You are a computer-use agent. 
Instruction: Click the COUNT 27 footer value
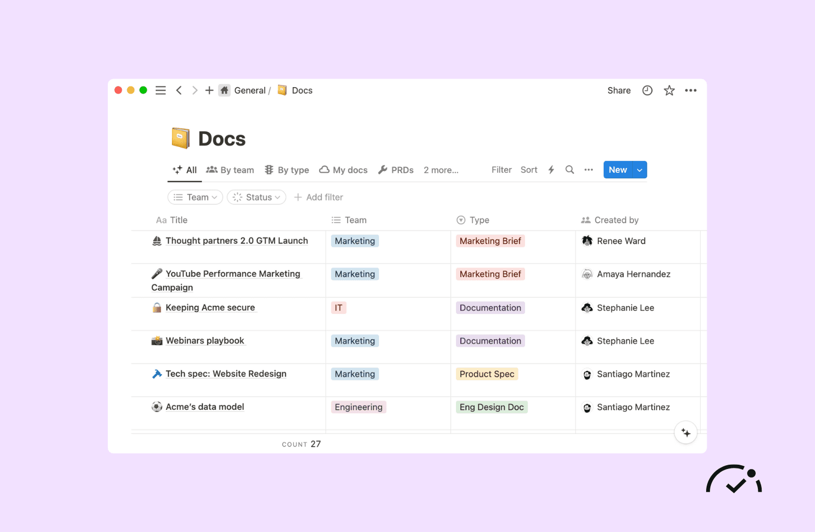pyautogui.click(x=301, y=444)
